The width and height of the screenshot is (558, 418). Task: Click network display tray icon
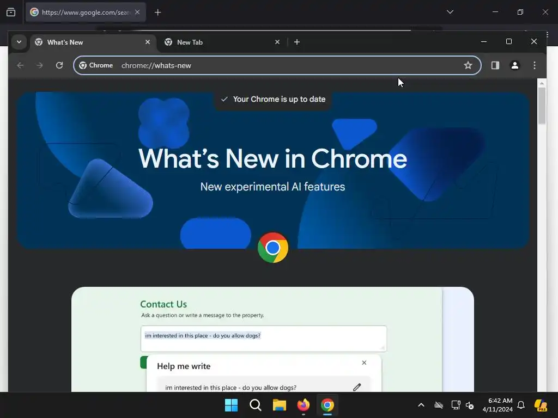pos(456,405)
